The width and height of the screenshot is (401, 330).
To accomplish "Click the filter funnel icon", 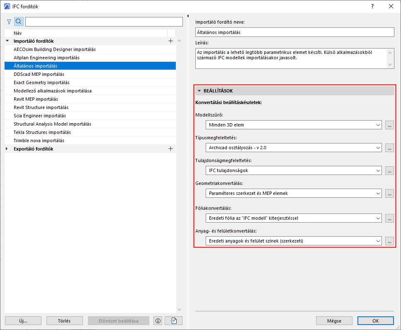I will [x=9, y=22].
